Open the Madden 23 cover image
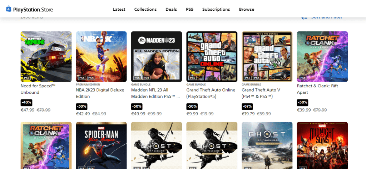Screen dimensions: 366x169 157,56
